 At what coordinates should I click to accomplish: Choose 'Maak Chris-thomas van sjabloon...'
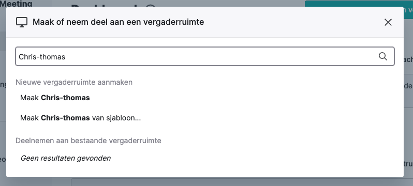205,118
